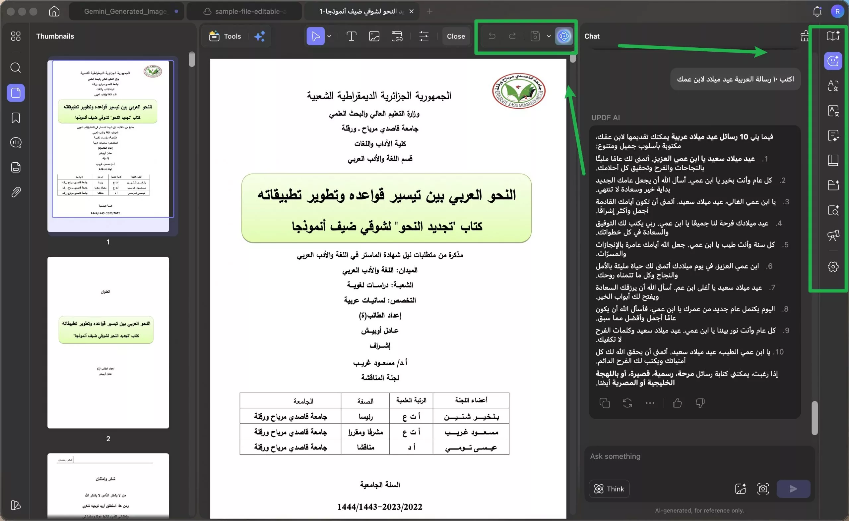Select the AI chat bubble icon
This screenshot has height=521, width=849.
point(833,61)
